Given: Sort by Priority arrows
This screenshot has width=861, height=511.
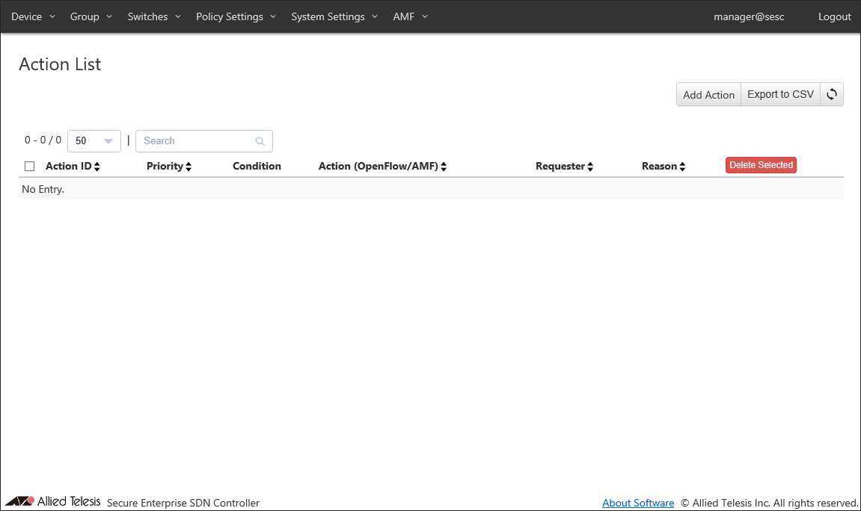Looking at the screenshot, I should click(x=189, y=167).
